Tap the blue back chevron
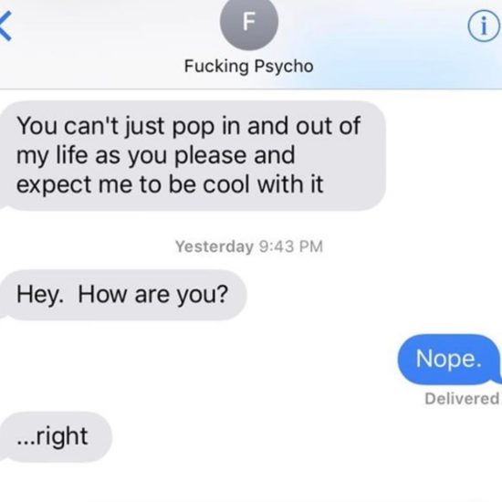 click(5, 26)
